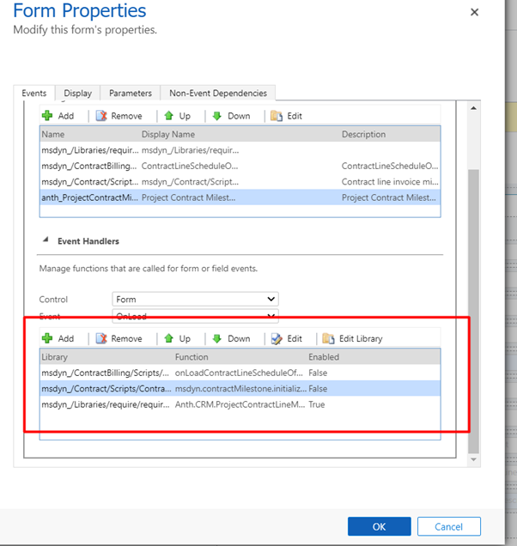Image resolution: width=517 pixels, height=546 pixels.
Task: Move handler up with the Up arrow in Event Handlers
Action: pos(169,338)
